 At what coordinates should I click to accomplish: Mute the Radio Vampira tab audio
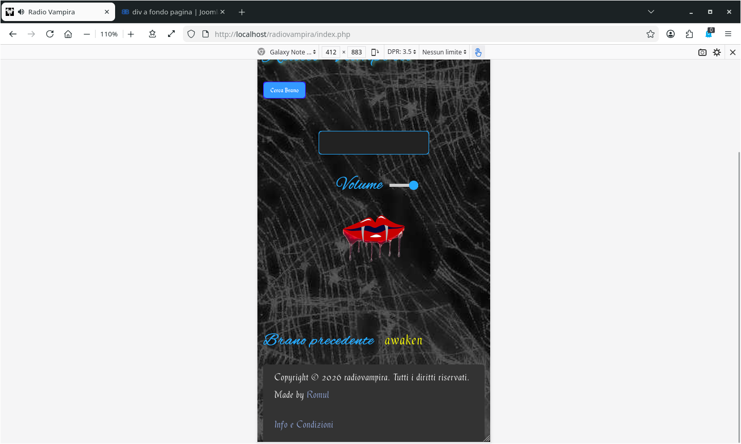click(21, 12)
